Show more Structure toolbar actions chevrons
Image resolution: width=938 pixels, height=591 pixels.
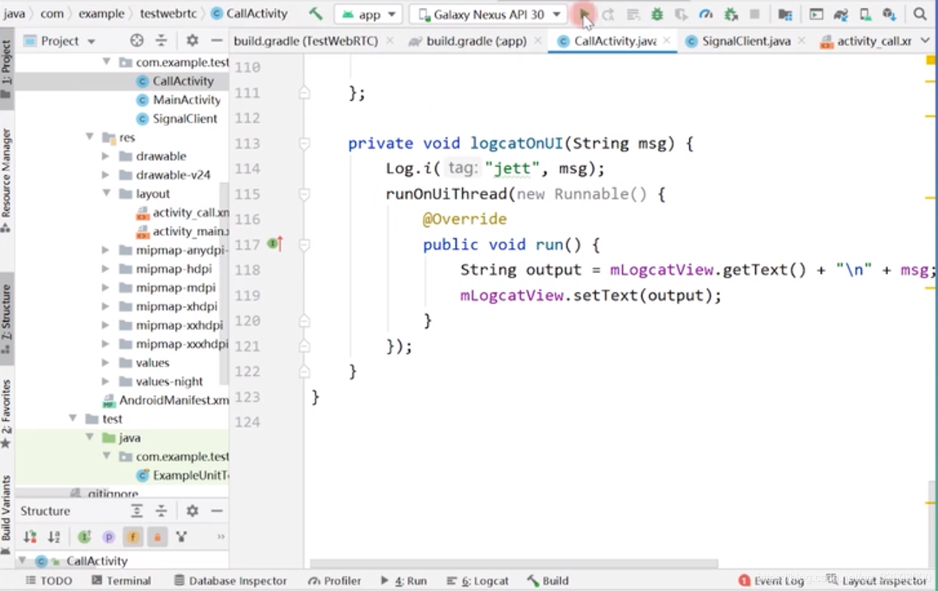[x=221, y=537]
